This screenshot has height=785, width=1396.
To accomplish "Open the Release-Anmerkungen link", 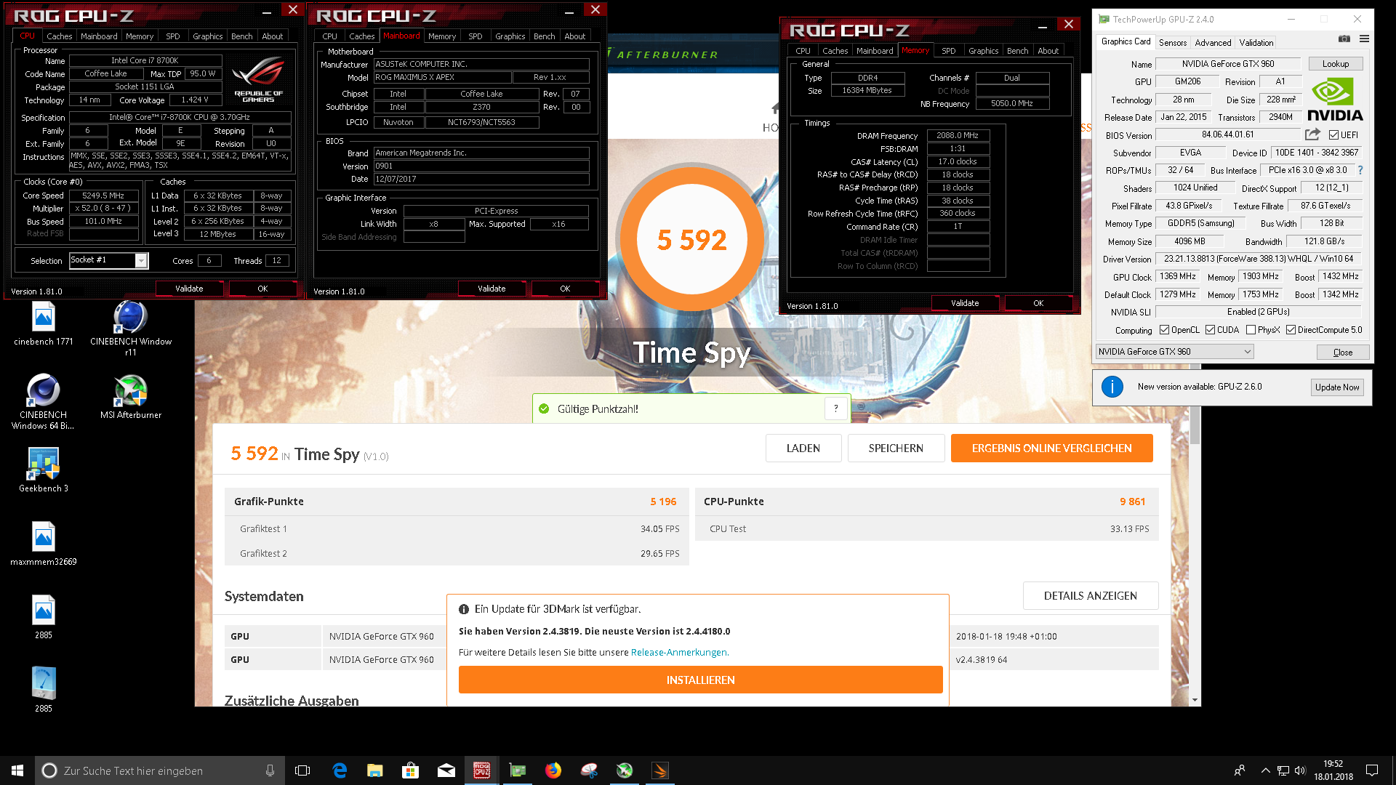I will 679,653.
